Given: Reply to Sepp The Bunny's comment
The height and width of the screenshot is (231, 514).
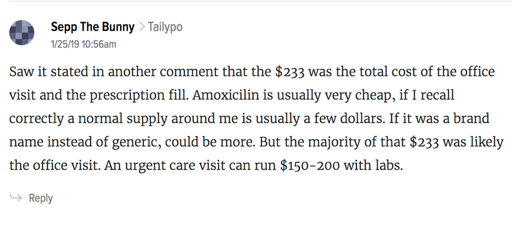Looking at the screenshot, I should [40, 198].
